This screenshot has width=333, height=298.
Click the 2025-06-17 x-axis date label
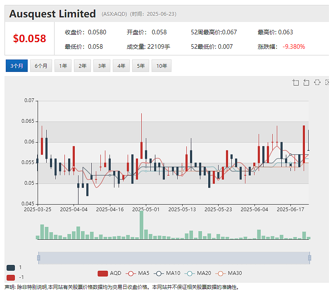(290, 210)
